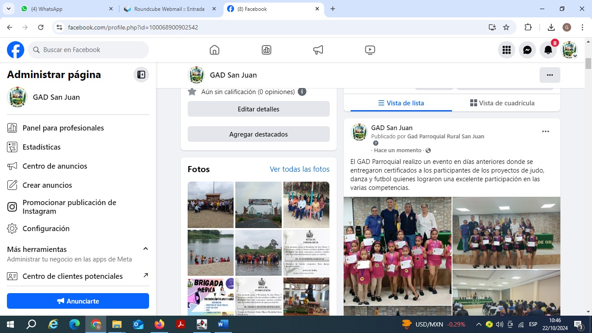The image size is (592, 333).
Task: Select the Vista de lista tab
Action: coord(401,103)
